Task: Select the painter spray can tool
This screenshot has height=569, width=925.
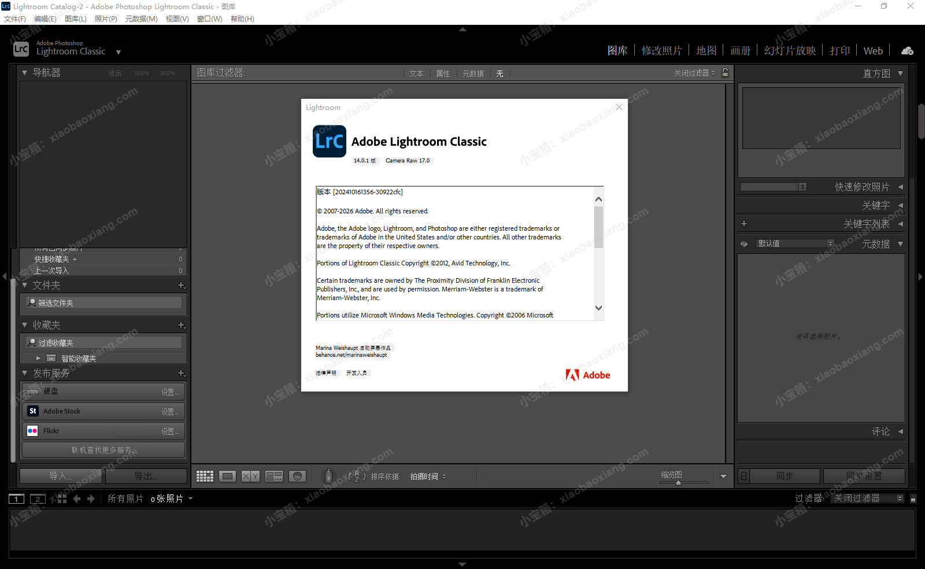Action: click(328, 476)
